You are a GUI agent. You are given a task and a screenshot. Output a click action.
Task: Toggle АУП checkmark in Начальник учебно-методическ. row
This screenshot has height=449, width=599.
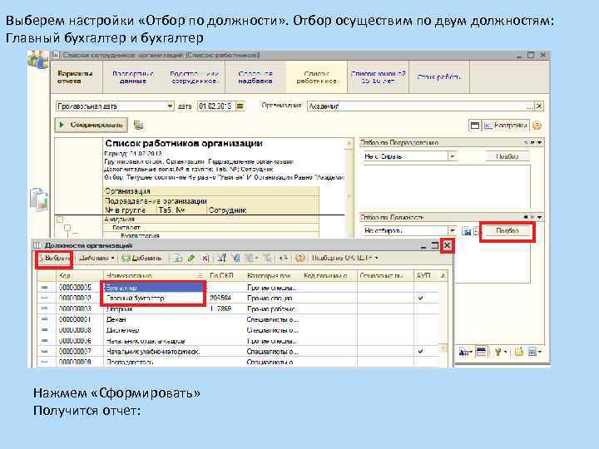(x=421, y=351)
